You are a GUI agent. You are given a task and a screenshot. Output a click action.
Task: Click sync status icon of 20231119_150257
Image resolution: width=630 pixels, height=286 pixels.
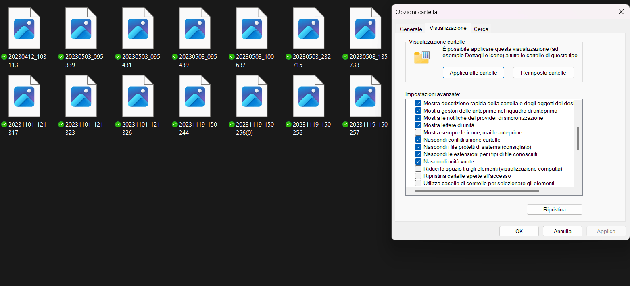pyautogui.click(x=346, y=125)
